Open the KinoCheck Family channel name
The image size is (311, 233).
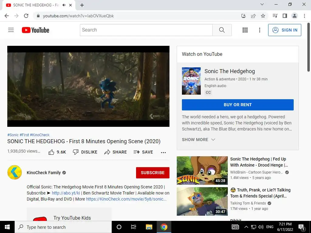(x=44, y=173)
